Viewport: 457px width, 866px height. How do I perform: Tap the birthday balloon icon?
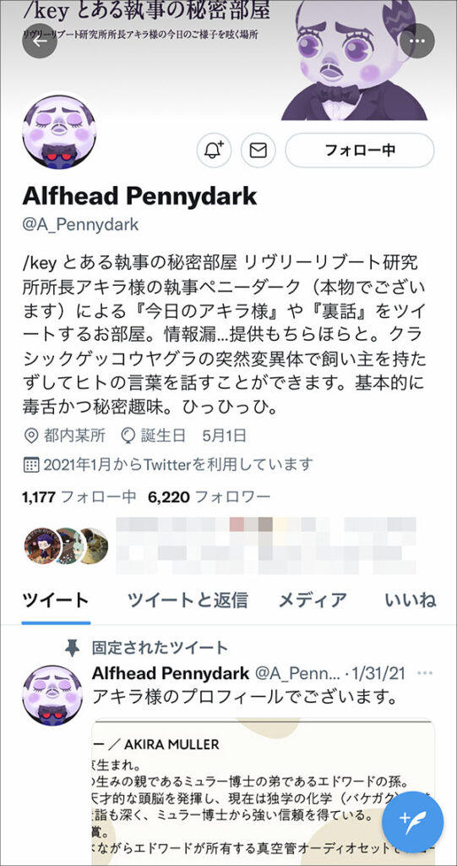(128, 436)
